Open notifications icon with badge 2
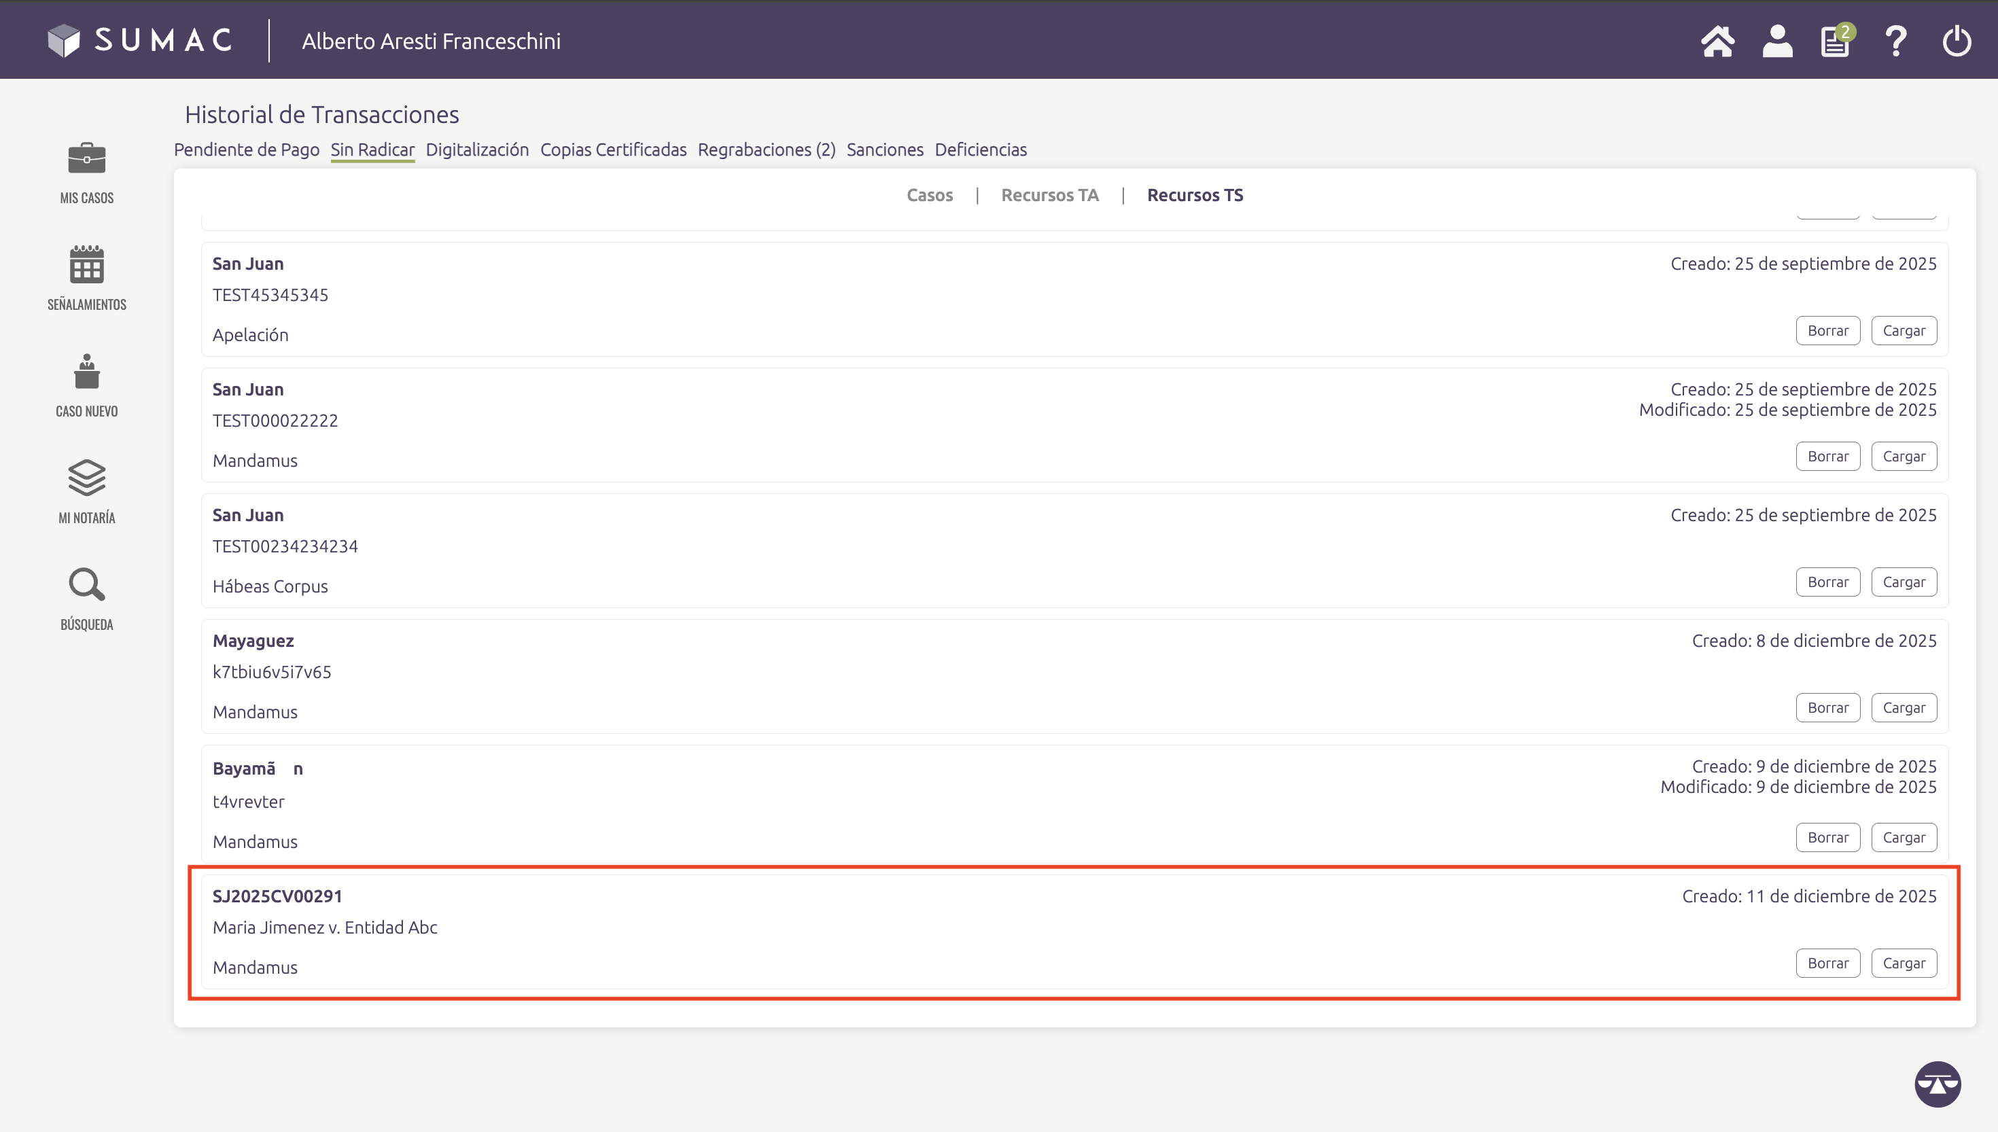 pos(1836,41)
